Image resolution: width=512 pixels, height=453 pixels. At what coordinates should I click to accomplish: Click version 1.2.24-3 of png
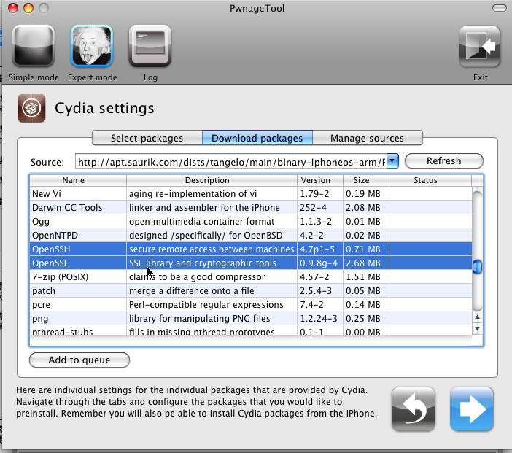pos(319,319)
